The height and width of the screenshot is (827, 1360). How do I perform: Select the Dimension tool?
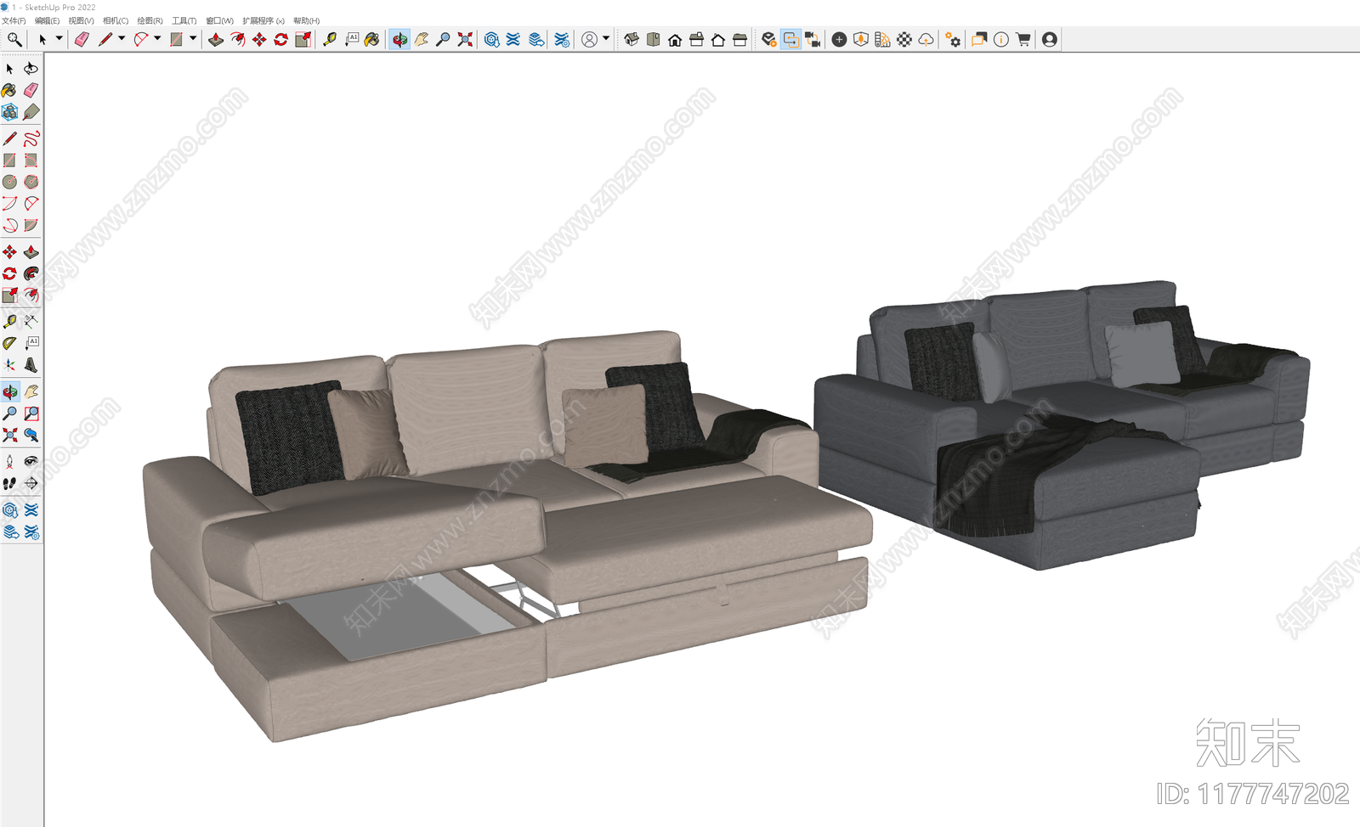pyautogui.click(x=31, y=321)
